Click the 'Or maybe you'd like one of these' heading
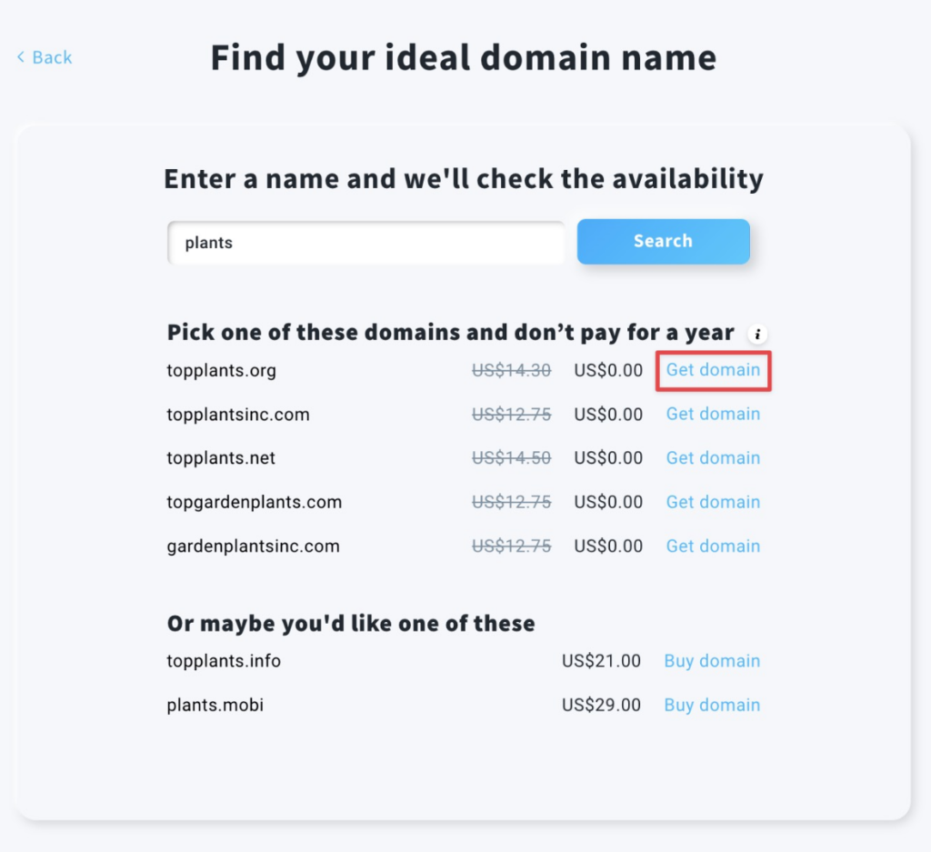Viewport: 931px width, 852px height. [x=351, y=624]
